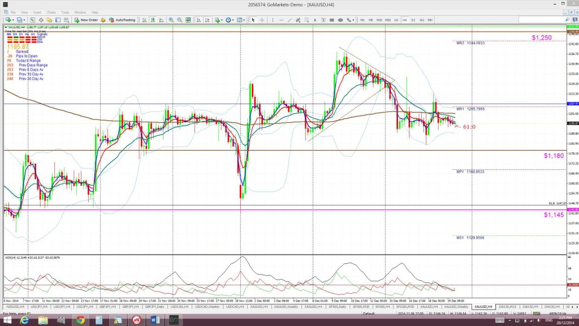Set timeframe to W1

pyautogui.click(x=422, y=20)
